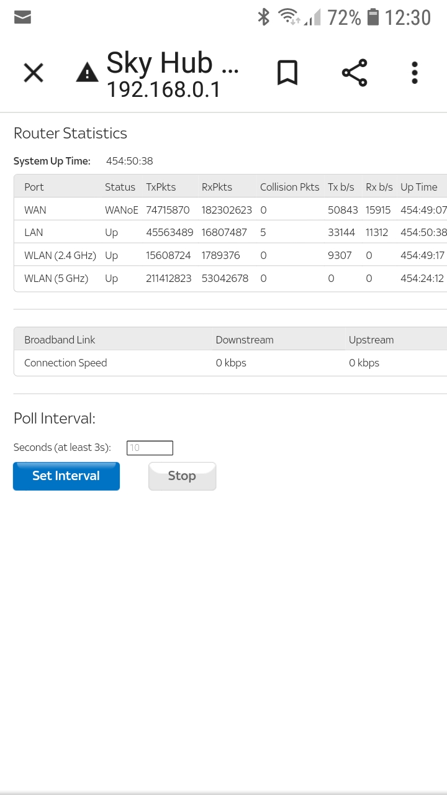The width and height of the screenshot is (447, 795).
Task: Open the email notification icon in the status bar
Action: [22, 17]
